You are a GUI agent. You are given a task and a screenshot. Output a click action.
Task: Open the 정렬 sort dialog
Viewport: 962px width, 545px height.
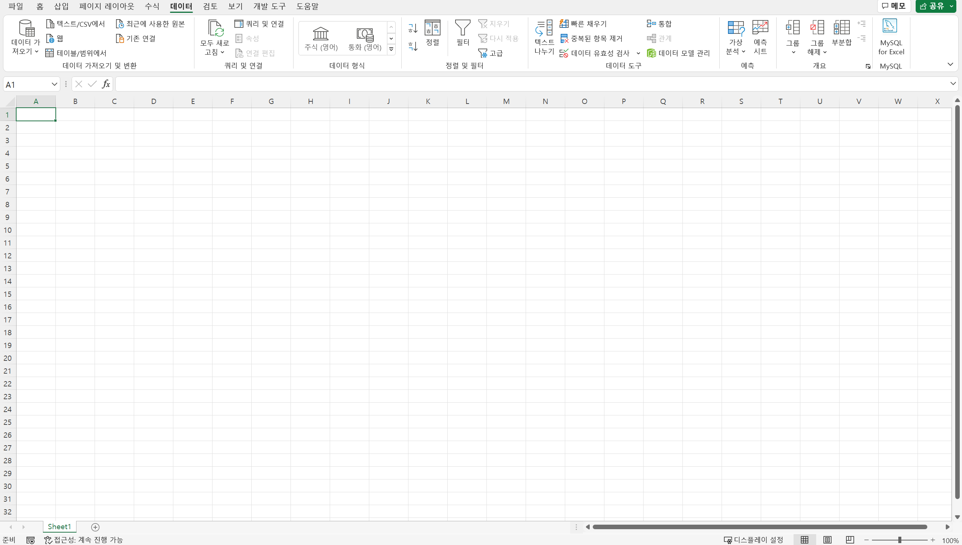click(x=433, y=33)
